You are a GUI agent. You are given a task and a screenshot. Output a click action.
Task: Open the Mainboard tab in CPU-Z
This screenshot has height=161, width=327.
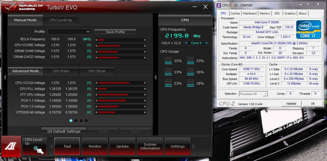(250, 13)
